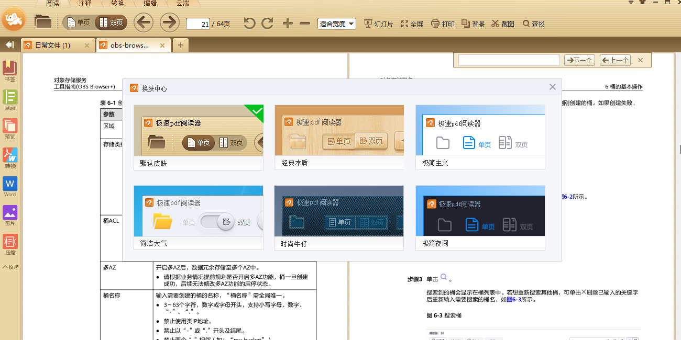The image size is (681, 340).
Task: Open the 编辑 menu tab
Action: pos(150,3)
